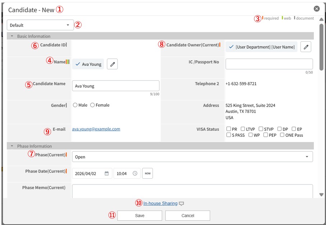Collapse the Basic Information section
This screenshot has height=225, width=326.
12,36
